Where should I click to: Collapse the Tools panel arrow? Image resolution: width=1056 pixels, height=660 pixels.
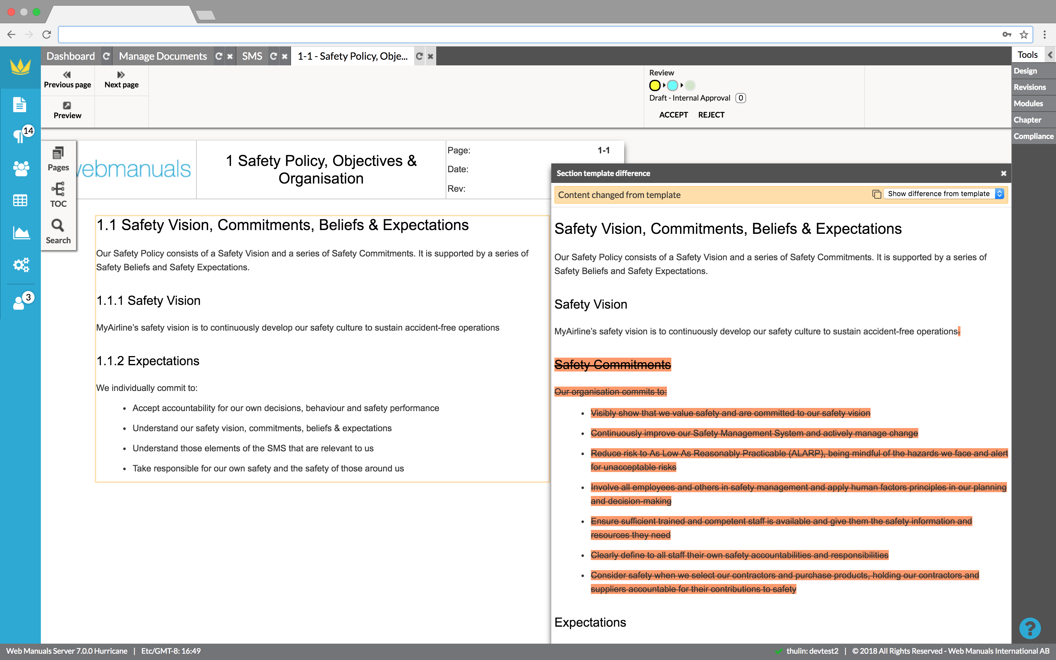pyautogui.click(x=1050, y=55)
